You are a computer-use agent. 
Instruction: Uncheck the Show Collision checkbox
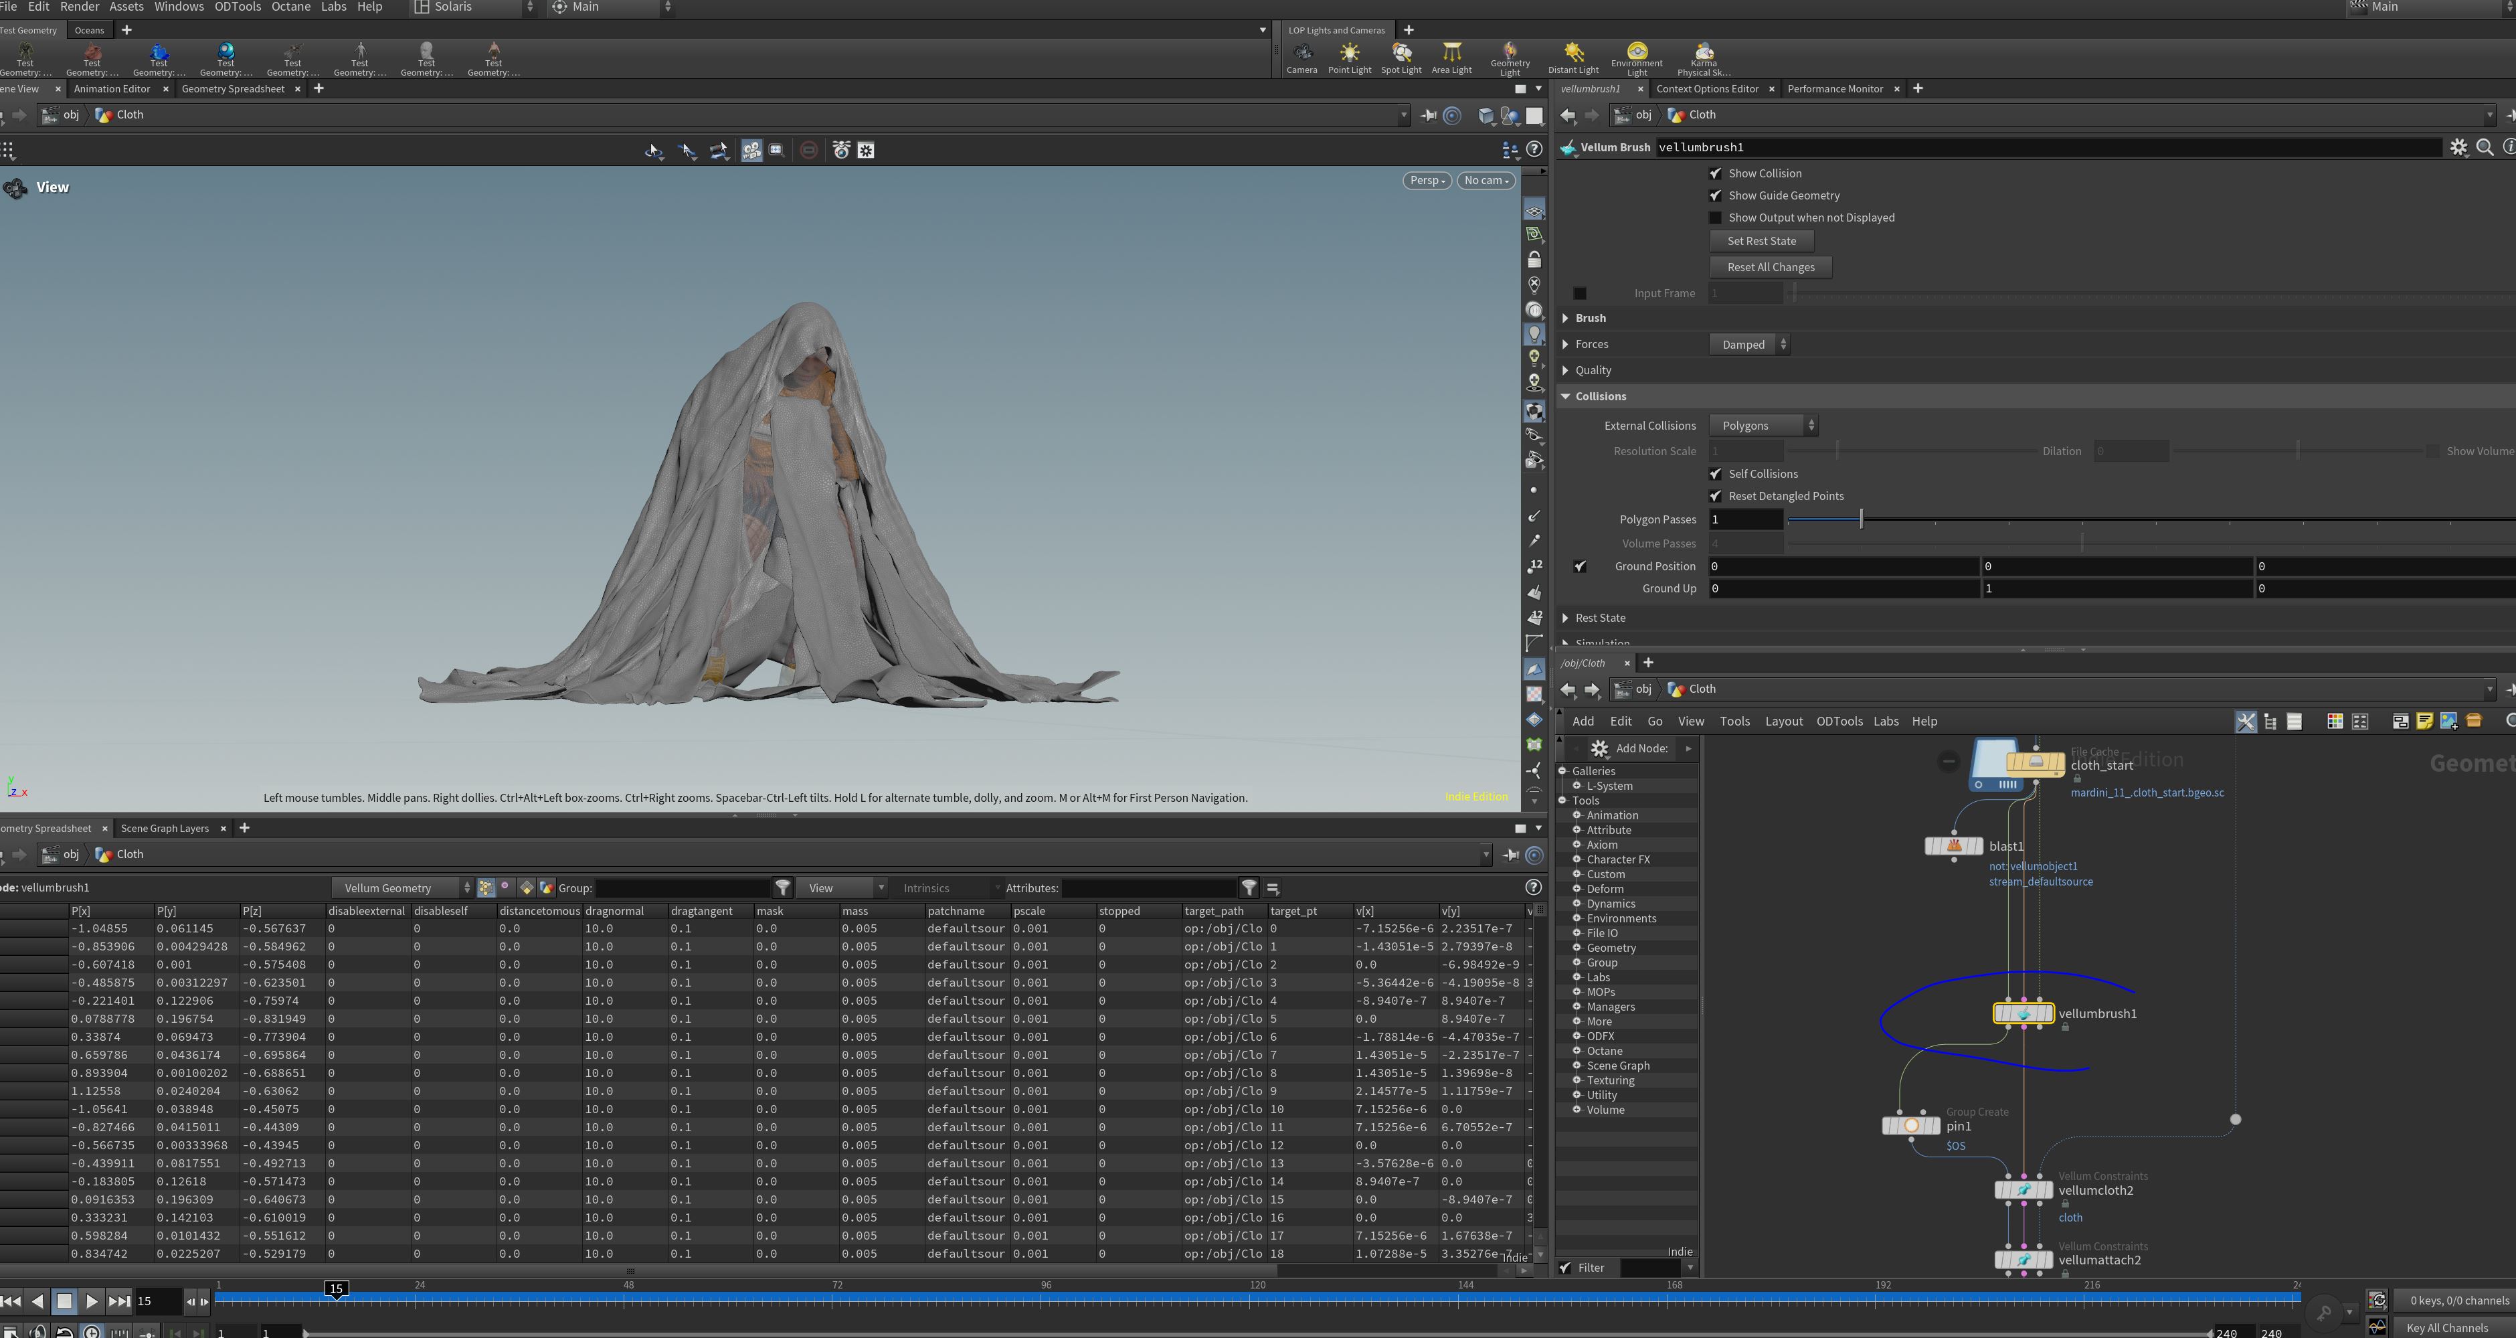pos(1715,173)
